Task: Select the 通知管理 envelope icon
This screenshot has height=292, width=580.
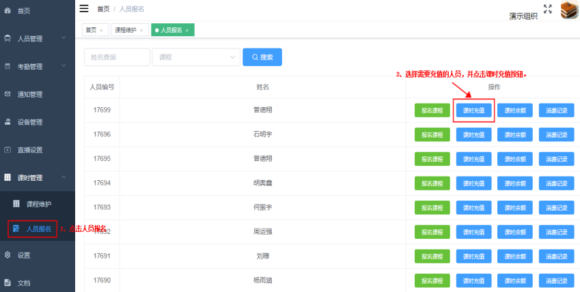Action: 8,94
